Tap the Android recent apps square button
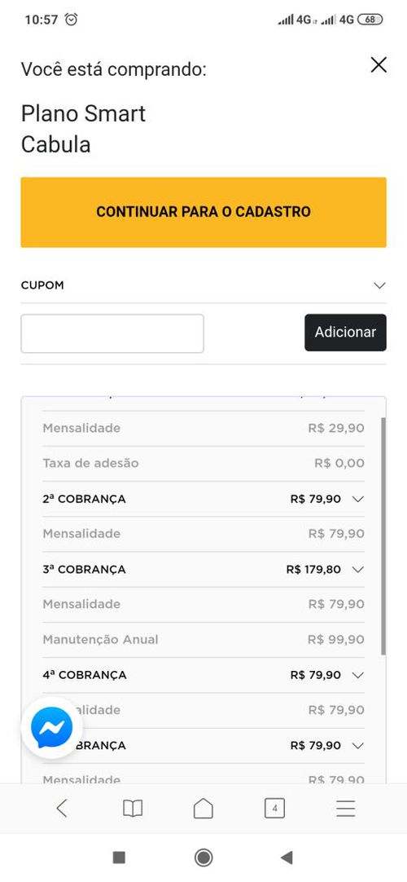Screen dimensions: 407x882 coord(119,858)
